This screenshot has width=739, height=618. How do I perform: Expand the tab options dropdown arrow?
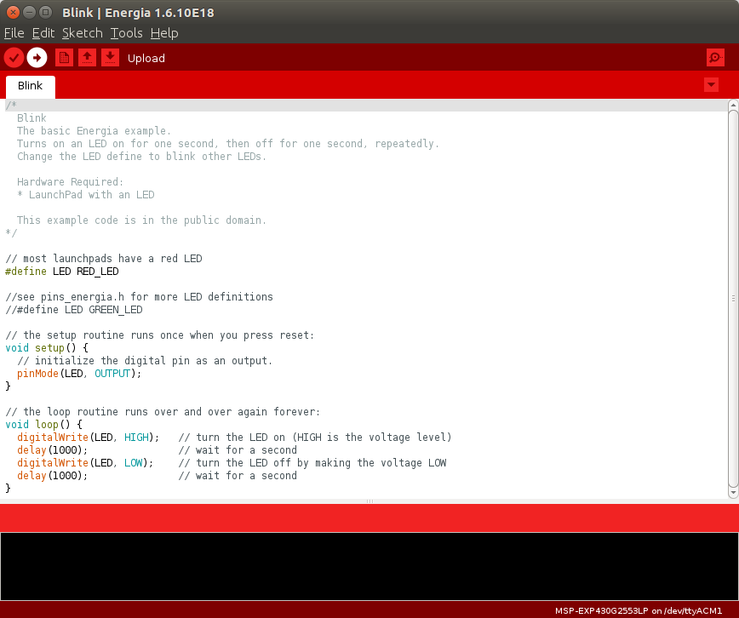pos(712,85)
